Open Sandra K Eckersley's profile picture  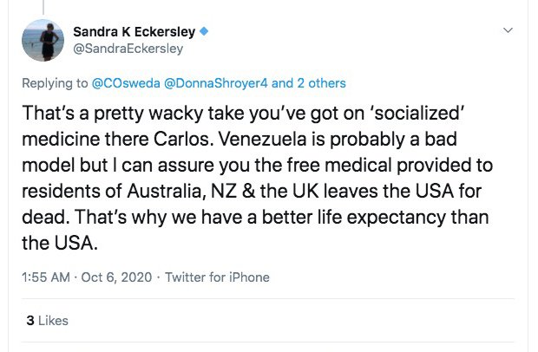pyautogui.click(x=47, y=42)
